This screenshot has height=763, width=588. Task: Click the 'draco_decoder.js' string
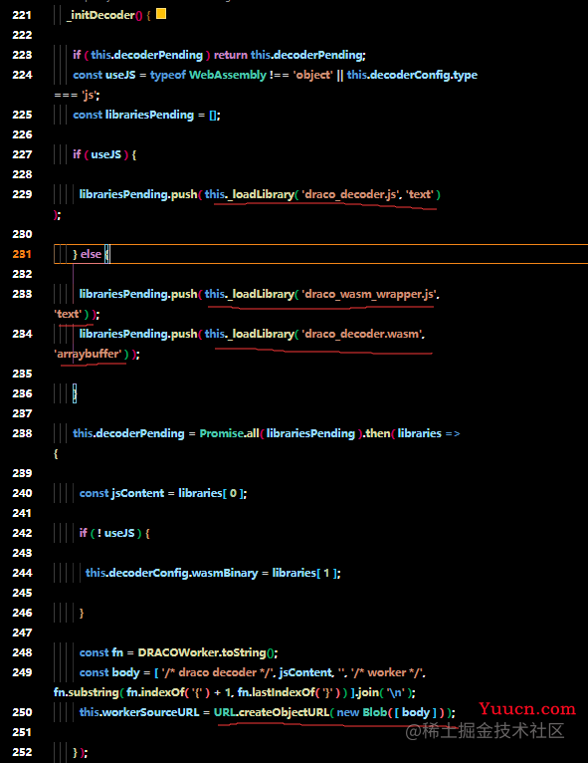[350, 194]
